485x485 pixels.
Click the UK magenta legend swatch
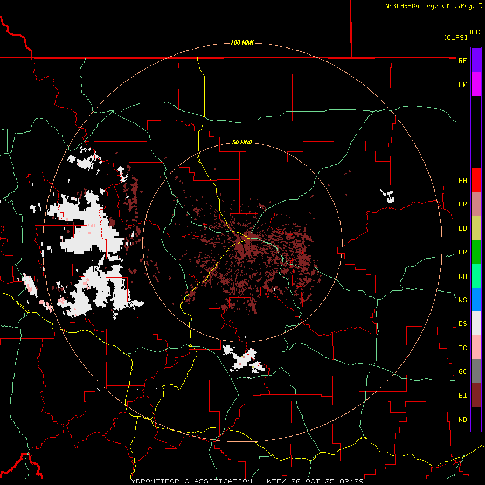(x=476, y=85)
